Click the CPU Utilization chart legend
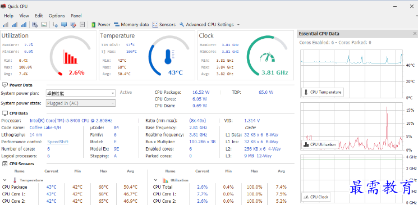418x205 pixels. tap(320, 144)
